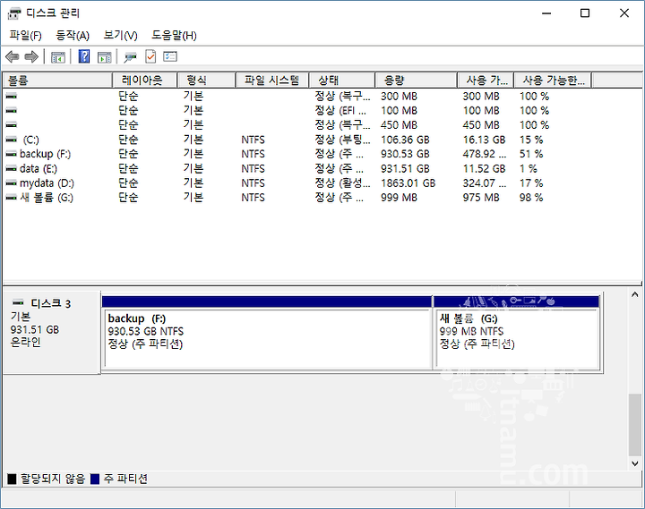Click the data (E:) volume name
The width and height of the screenshot is (645, 509).
click(x=39, y=168)
